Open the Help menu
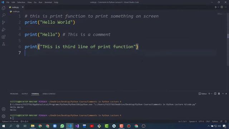This screenshot has width=229, height=129. coord(56,3)
